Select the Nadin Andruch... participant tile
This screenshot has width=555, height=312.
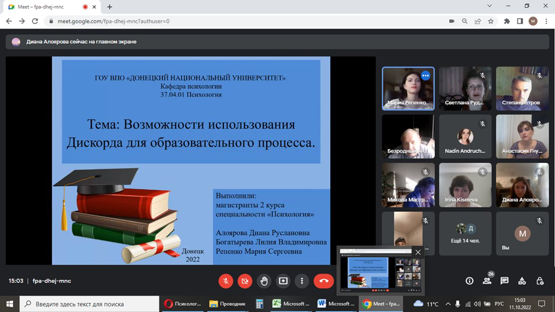[465, 137]
